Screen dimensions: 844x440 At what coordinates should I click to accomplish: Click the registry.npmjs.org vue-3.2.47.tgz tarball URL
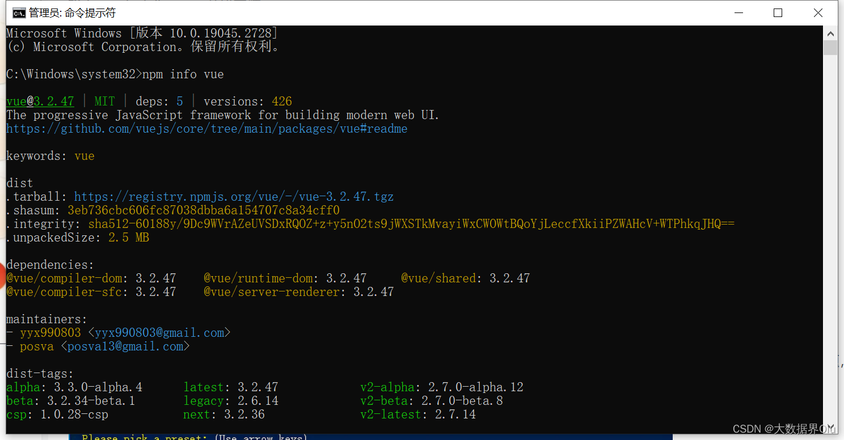234,197
